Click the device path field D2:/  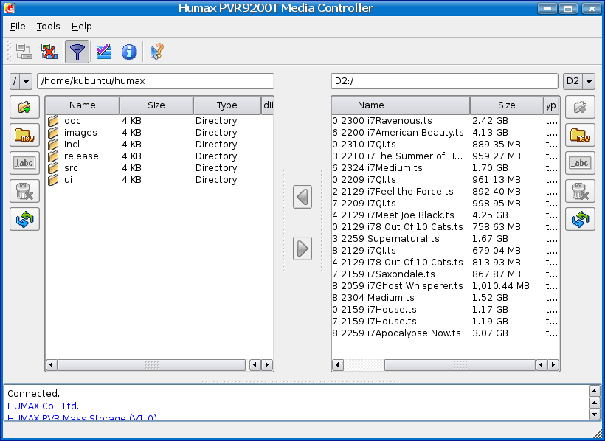(444, 81)
